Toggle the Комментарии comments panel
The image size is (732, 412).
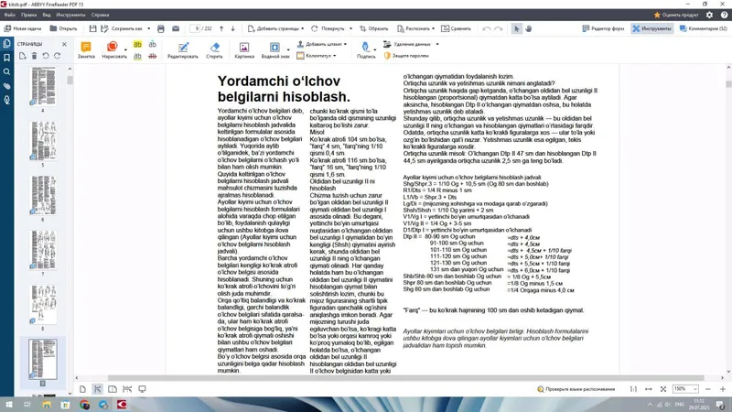point(704,28)
